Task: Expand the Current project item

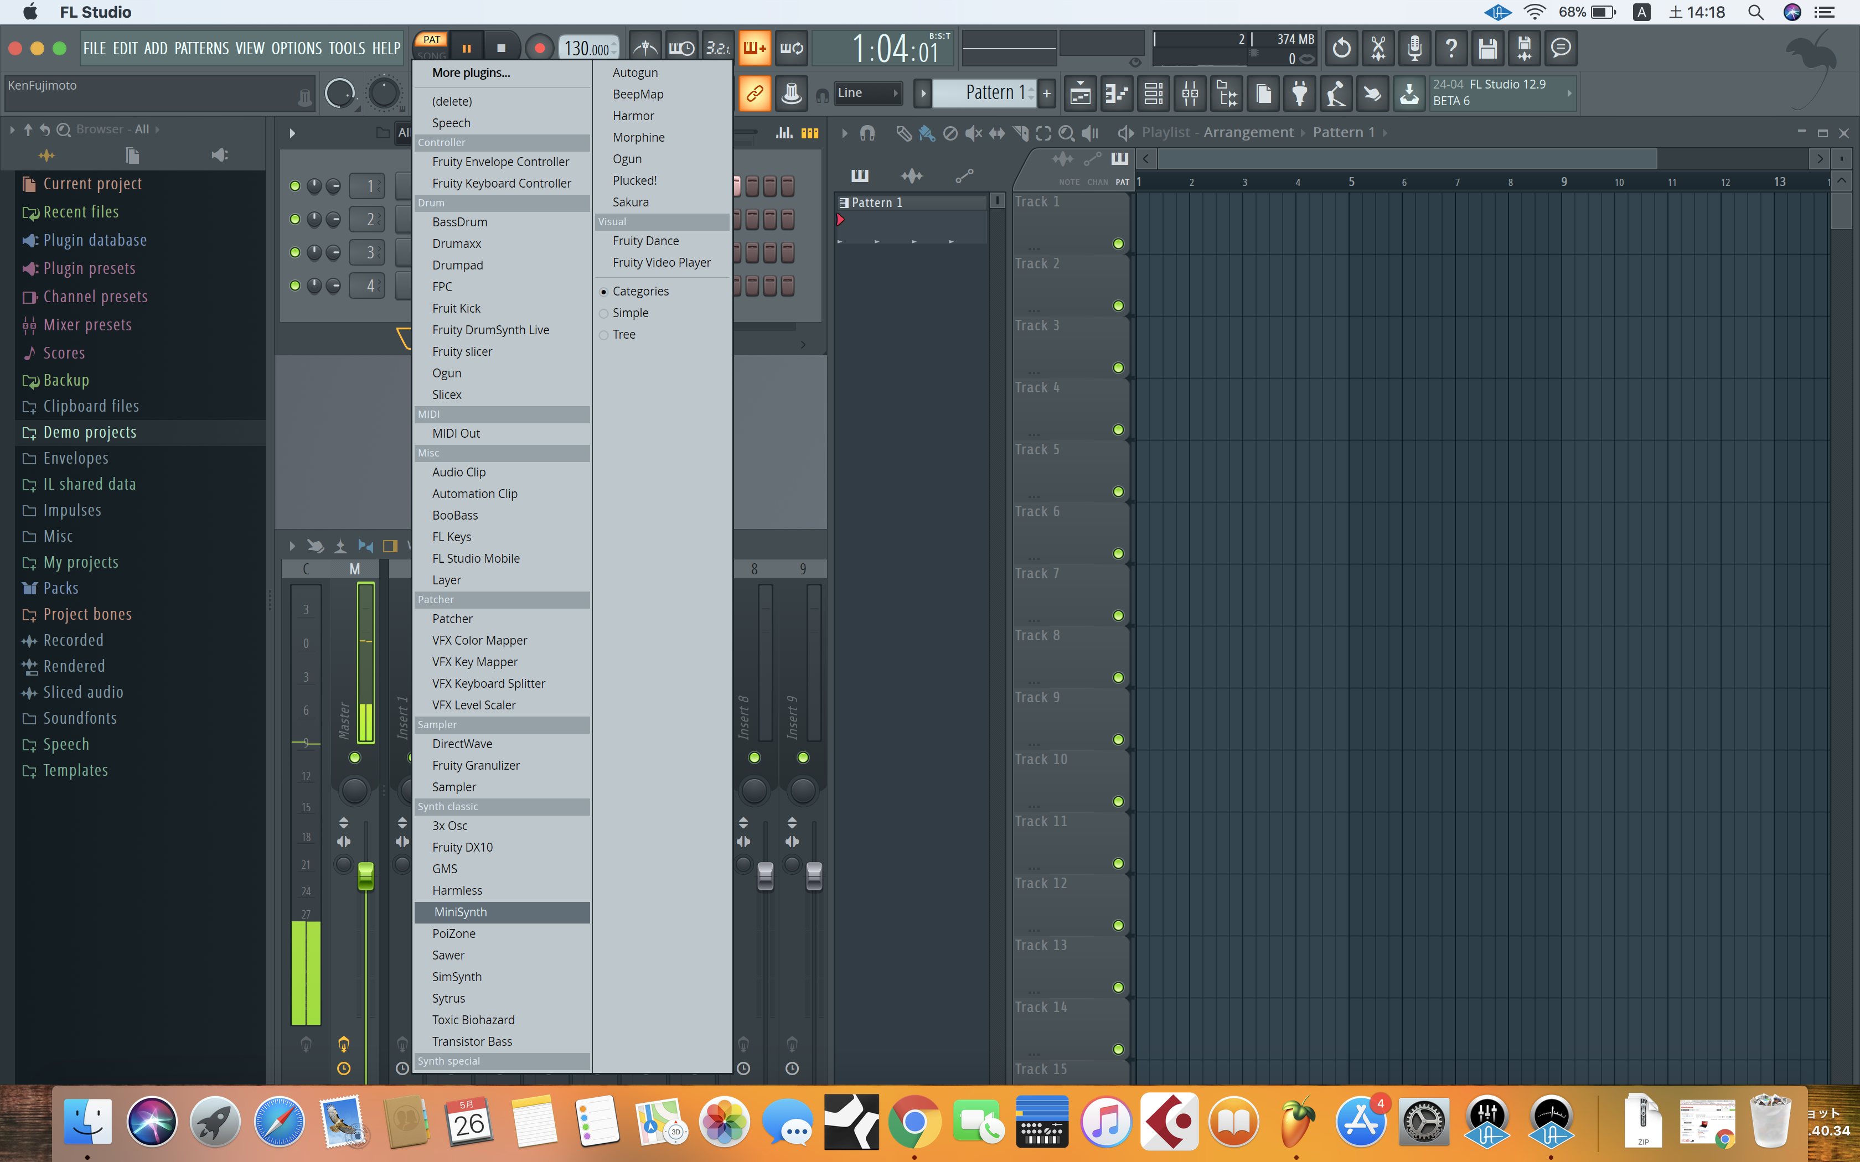Action: click(x=92, y=184)
